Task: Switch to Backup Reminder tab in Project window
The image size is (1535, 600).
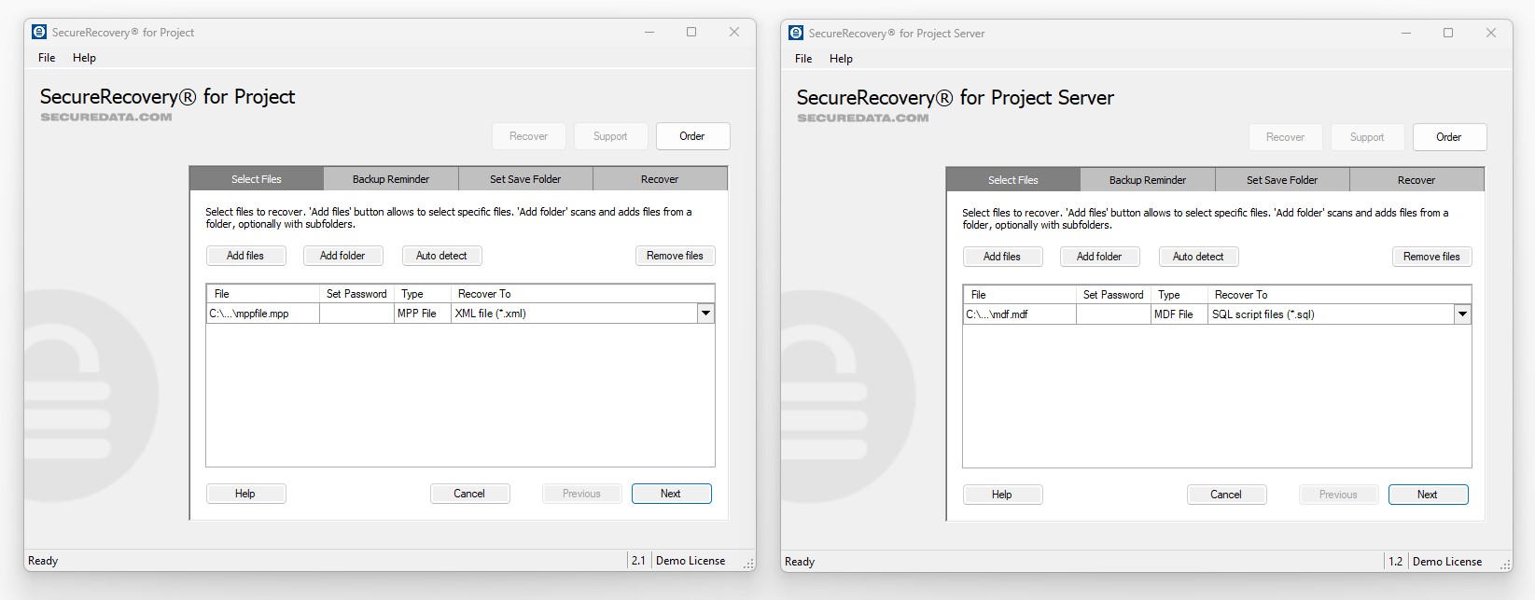Action: point(391,179)
